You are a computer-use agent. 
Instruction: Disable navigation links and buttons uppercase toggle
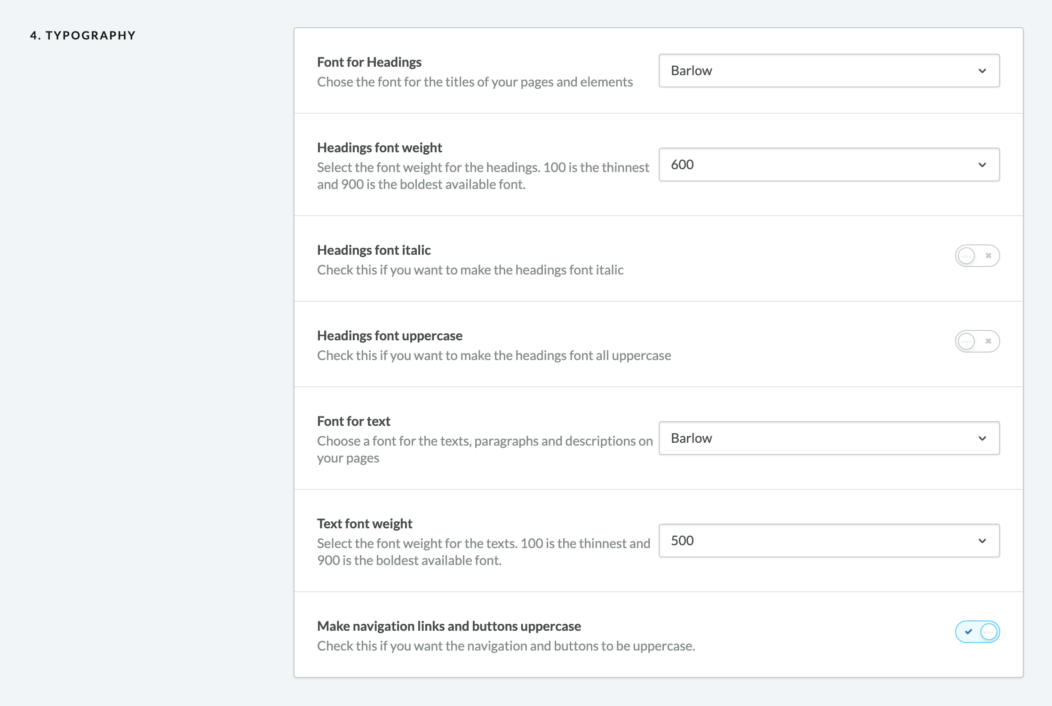pyautogui.click(x=977, y=632)
